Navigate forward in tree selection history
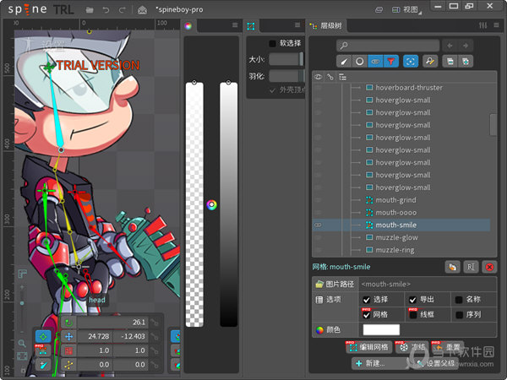This screenshot has width=507, height=380. coord(466,46)
